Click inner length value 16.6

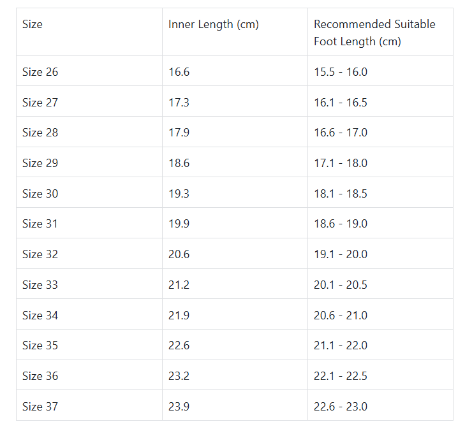coord(179,72)
